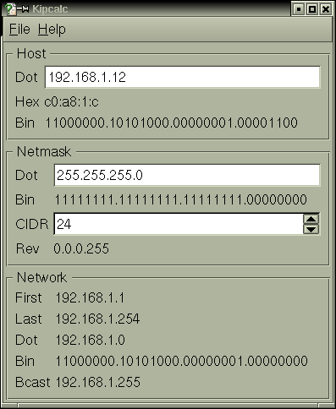The height and width of the screenshot is (409, 336).
Task: Click the window menu icon in title bar
Action: coord(10,9)
